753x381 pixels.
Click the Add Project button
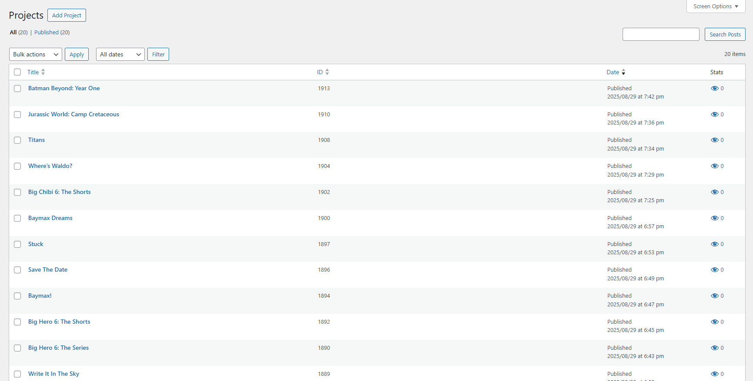coord(67,15)
